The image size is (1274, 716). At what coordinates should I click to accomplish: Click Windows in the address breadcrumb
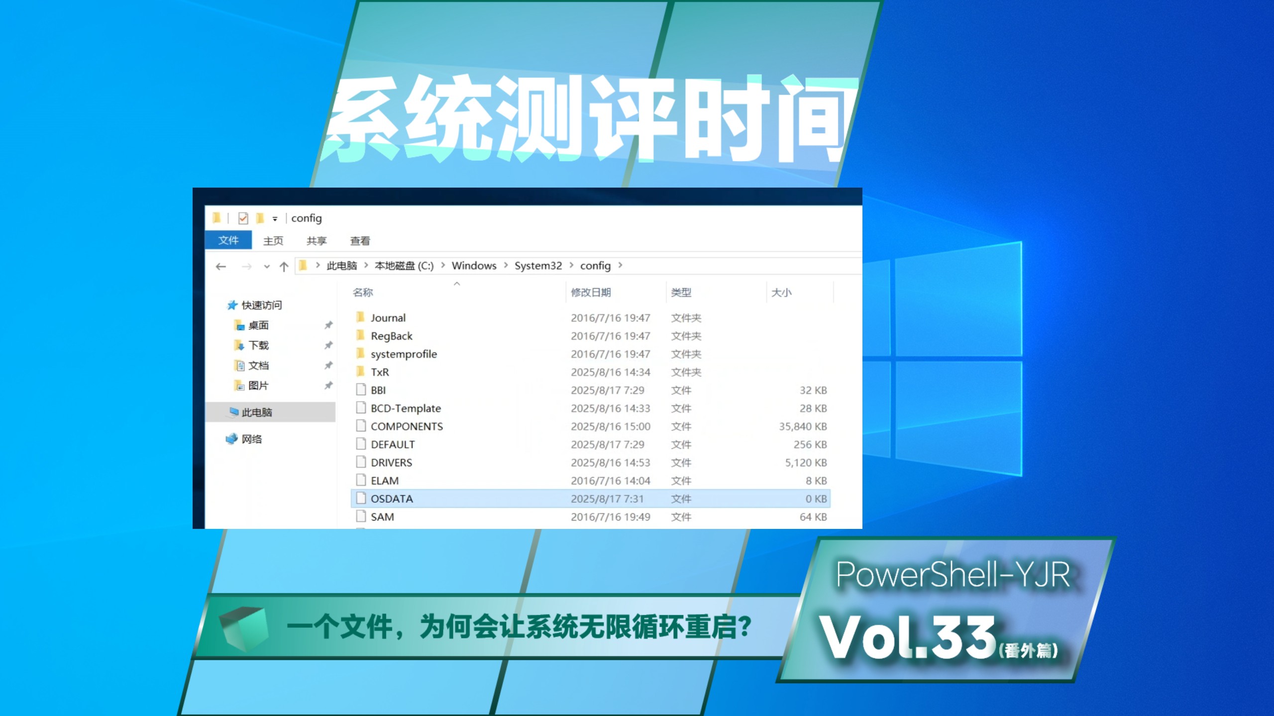(x=474, y=266)
